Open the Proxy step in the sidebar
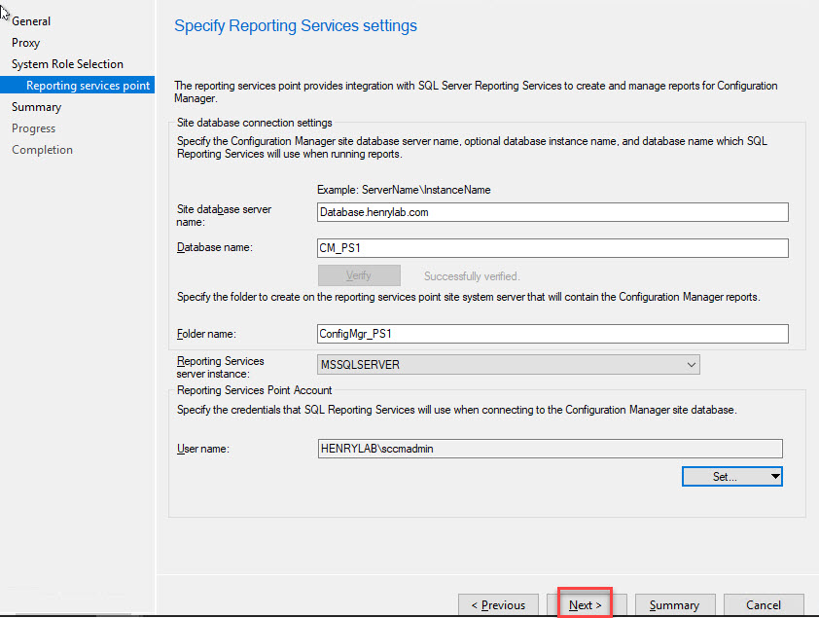The width and height of the screenshot is (819, 618). coord(26,43)
